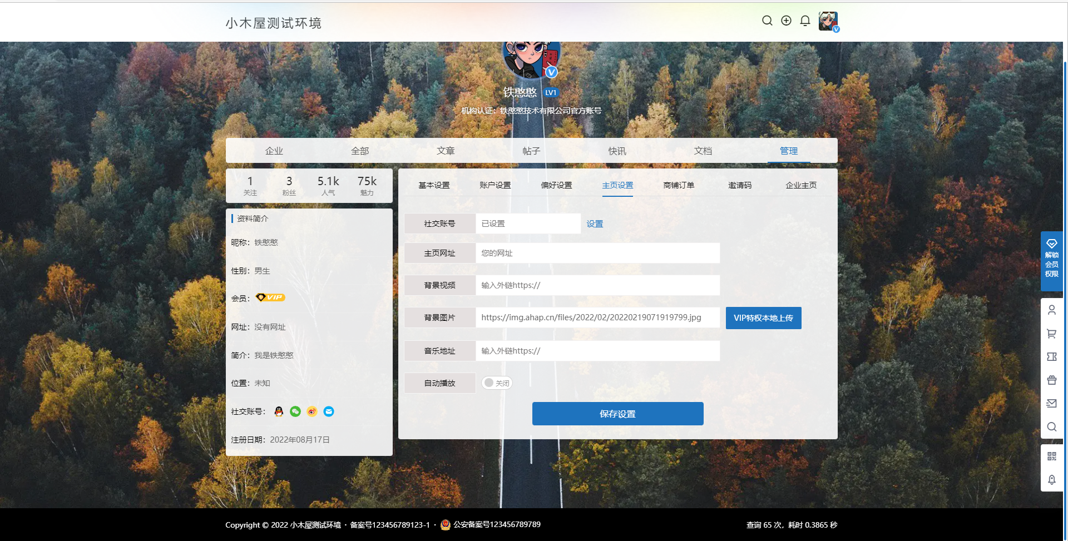Open the shopping cart icon in right sidebar
This screenshot has height=541, width=1068.
click(x=1052, y=334)
